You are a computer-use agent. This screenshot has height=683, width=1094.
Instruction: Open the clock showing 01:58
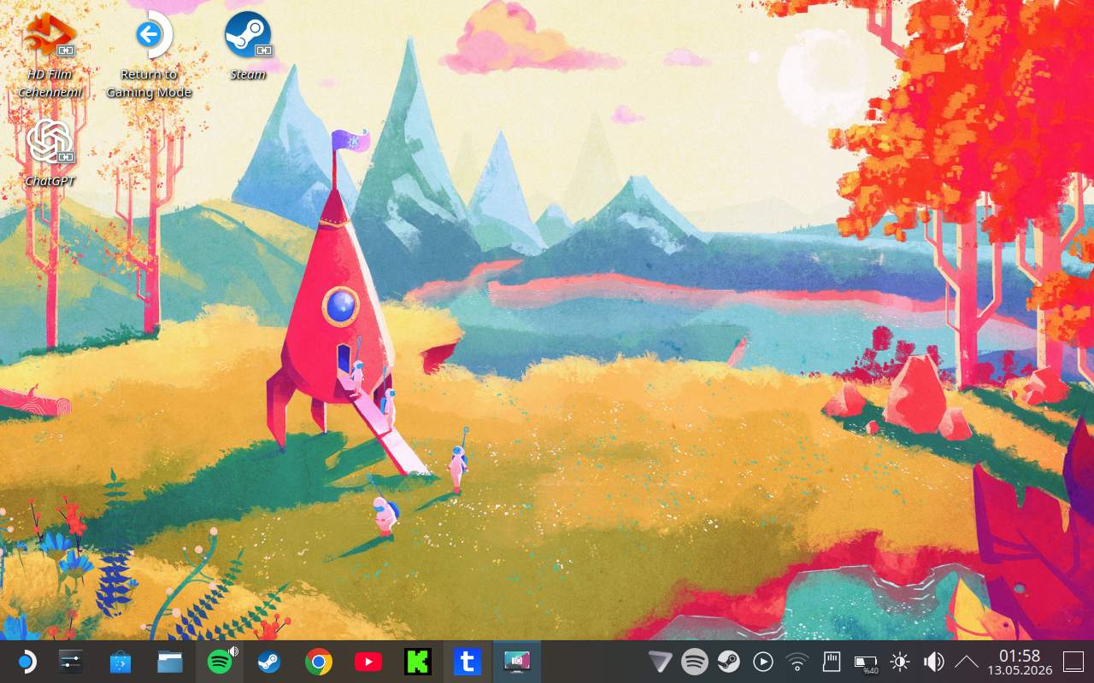[1019, 662]
